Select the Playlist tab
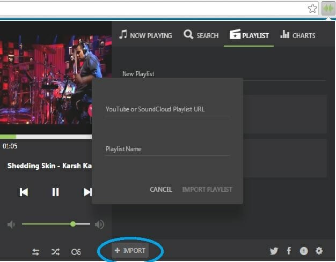336x262 pixels. coord(249,35)
